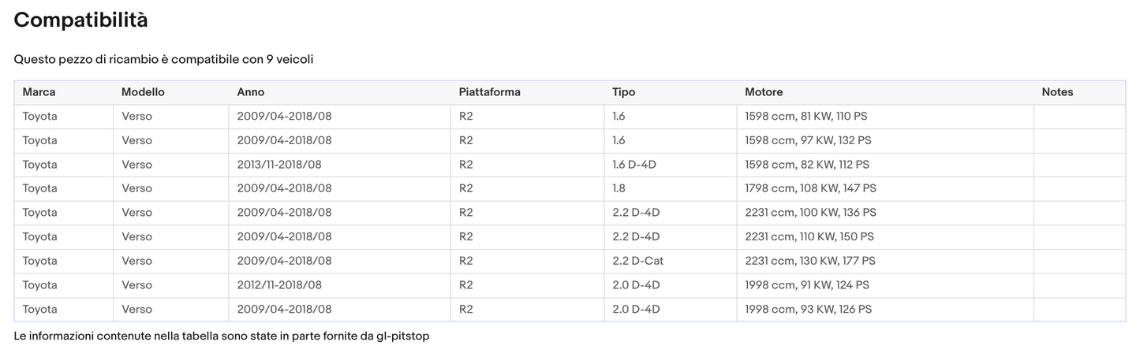The height and width of the screenshot is (349, 1140).
Task: Click the Piattaforma column header
Action: point(489,92)
